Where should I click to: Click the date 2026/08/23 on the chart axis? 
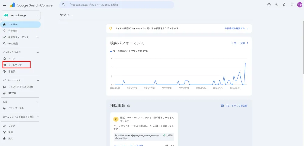(184, 88)
